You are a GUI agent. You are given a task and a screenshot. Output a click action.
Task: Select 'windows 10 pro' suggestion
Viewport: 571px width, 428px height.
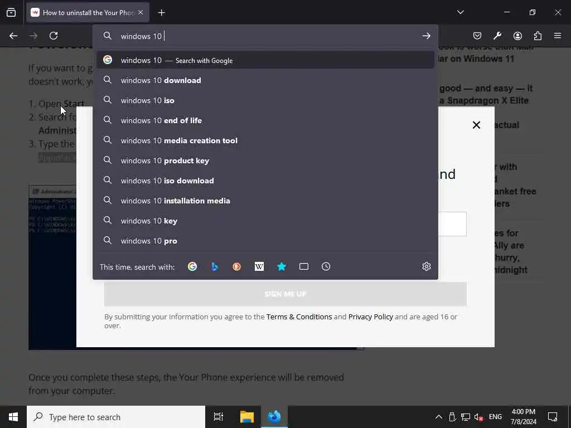point(265,241)
